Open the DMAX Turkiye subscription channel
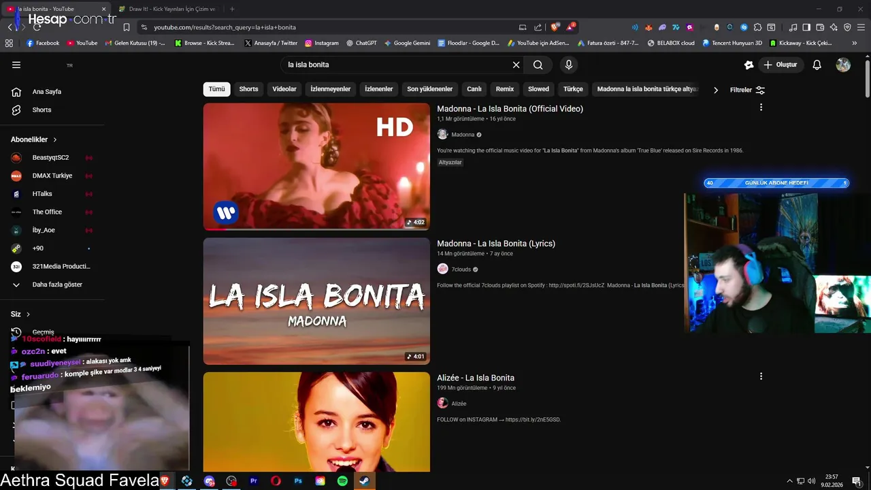The image size is (871, 490). (52, 176)
